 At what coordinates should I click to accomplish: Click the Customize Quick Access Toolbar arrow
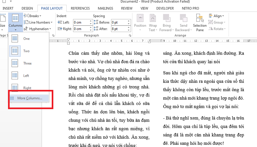pyautogui.click(x=11, y=1)
